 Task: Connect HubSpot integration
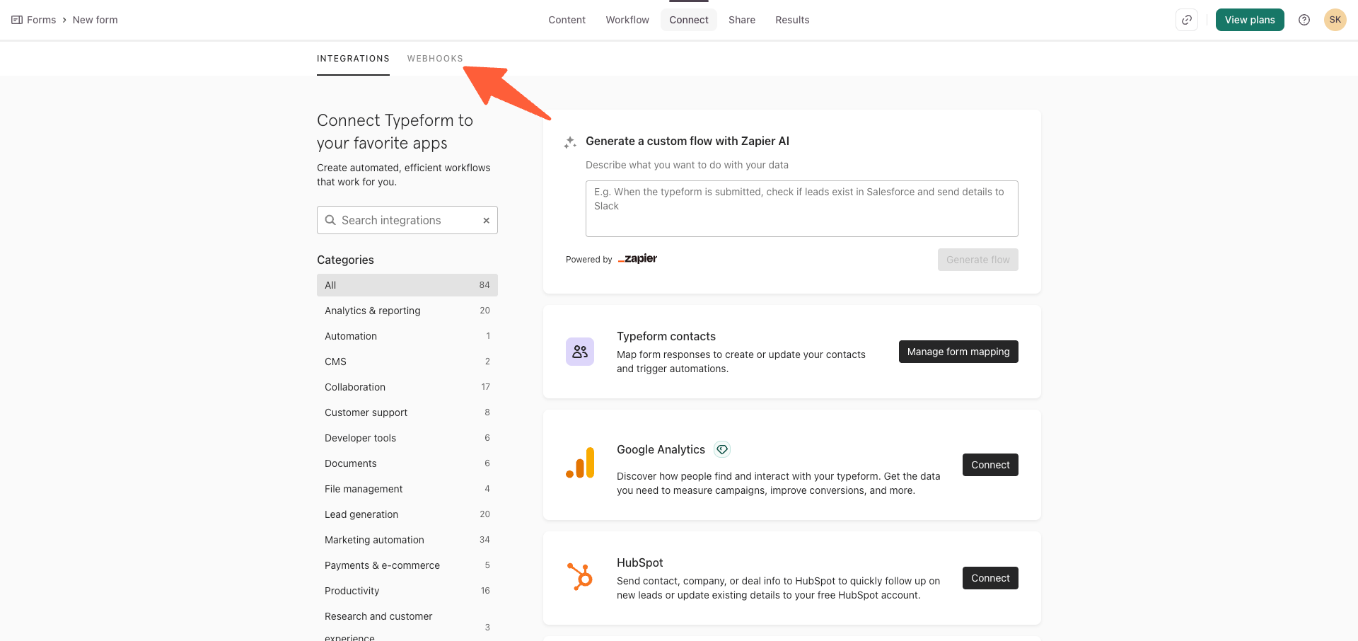[990, 578]
